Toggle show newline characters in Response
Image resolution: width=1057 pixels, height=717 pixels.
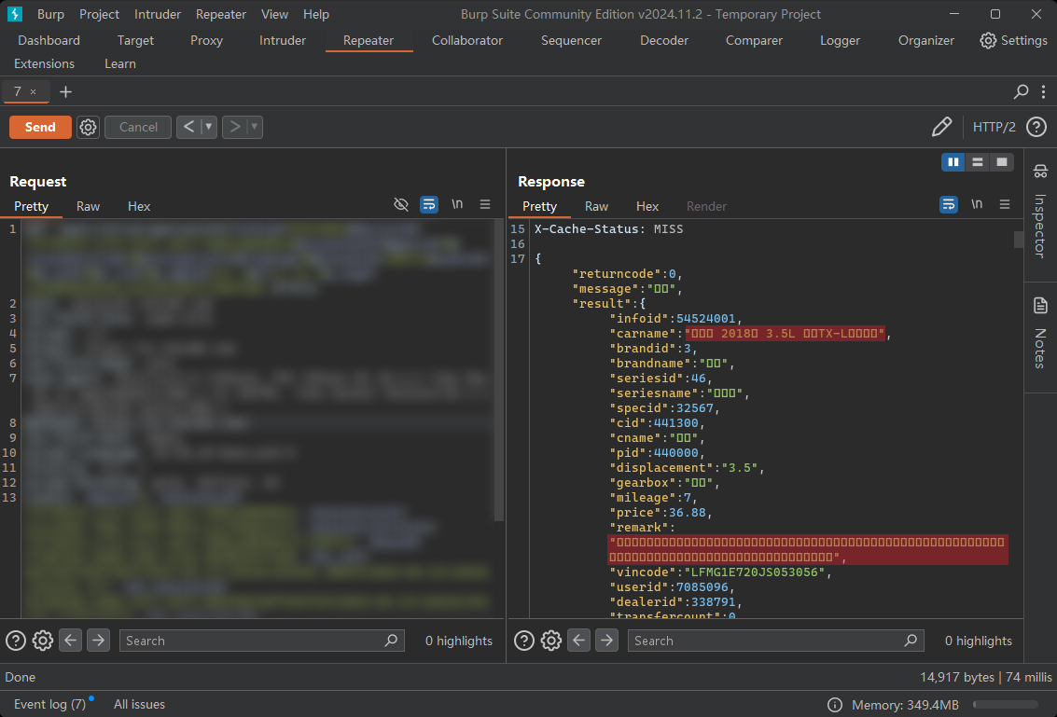977,204
